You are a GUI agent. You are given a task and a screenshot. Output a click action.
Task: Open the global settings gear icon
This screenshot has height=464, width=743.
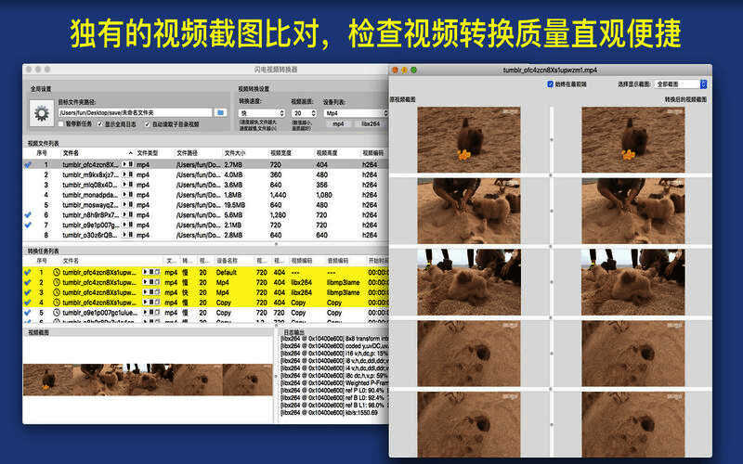click(x=42, y=112)
